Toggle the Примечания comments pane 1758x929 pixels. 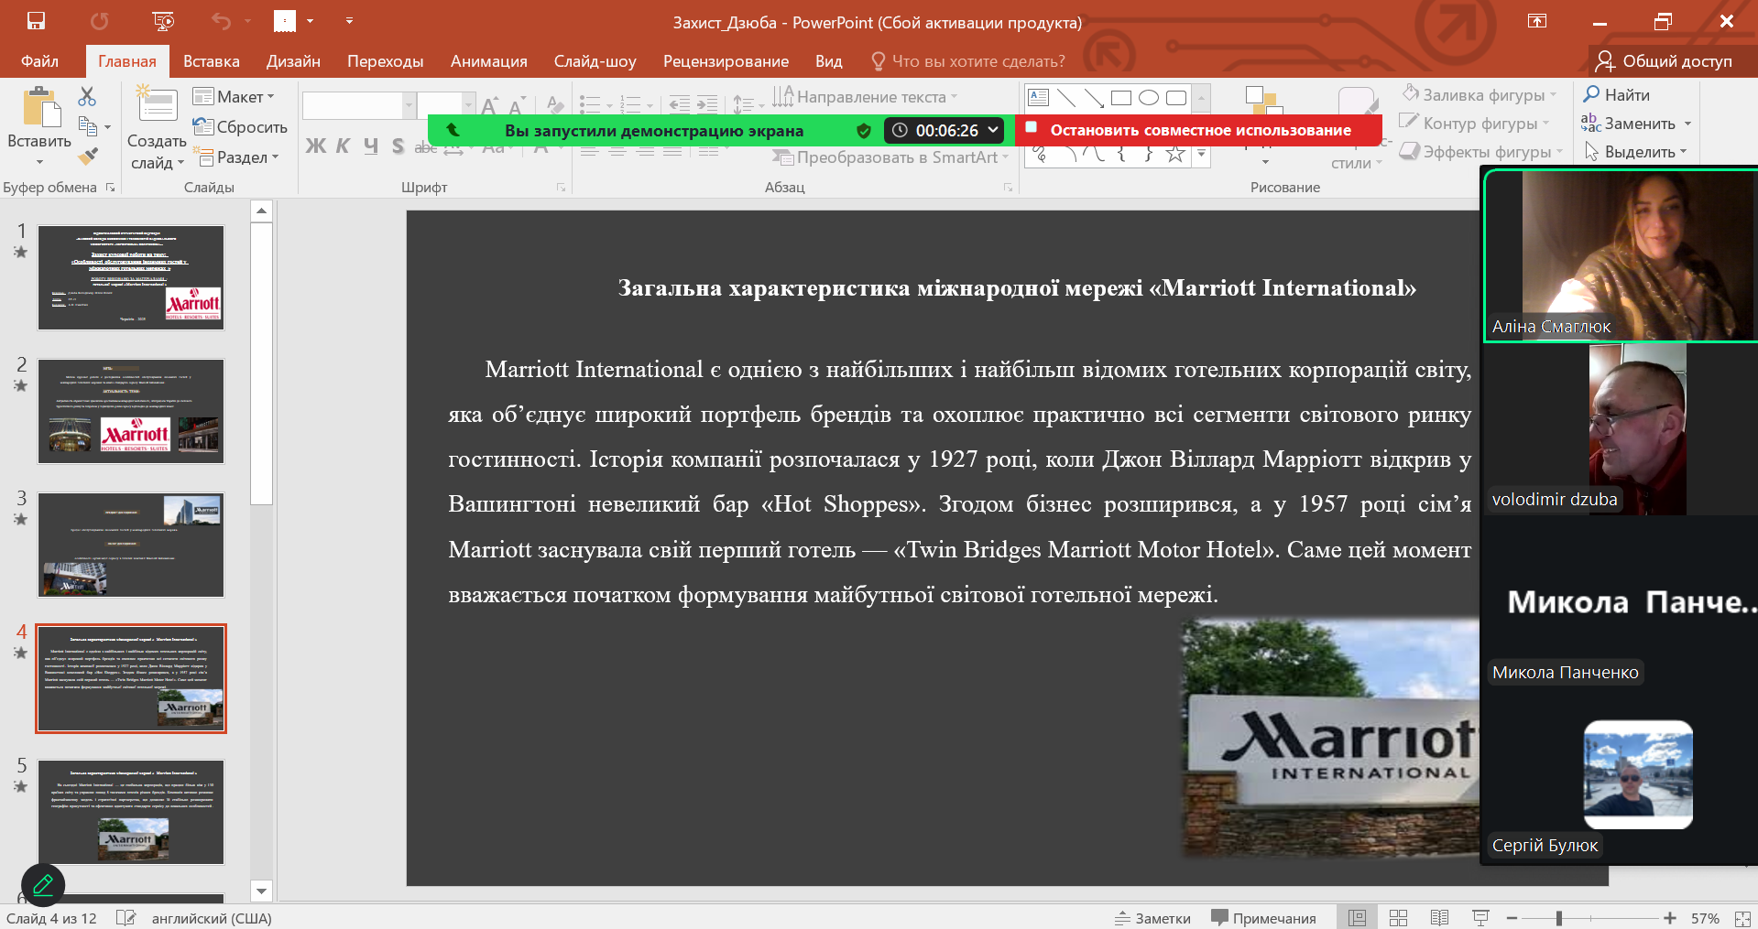coord(1263,918)
